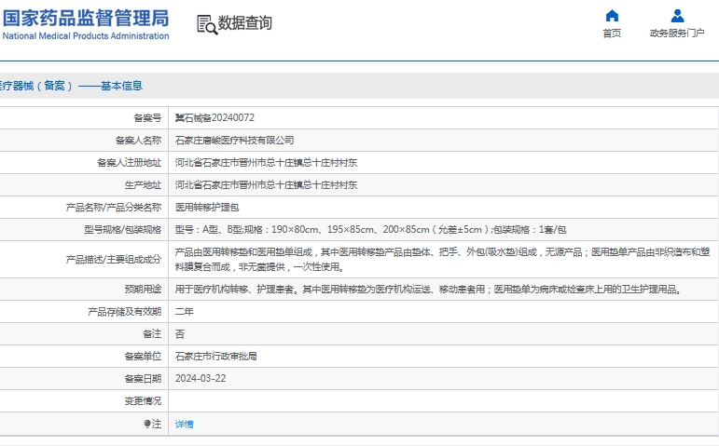The height and width of the screenshot is (446, 719).
Task: Select the 备注 value 否
Action: pyautogui.click(x=180, y=334)
